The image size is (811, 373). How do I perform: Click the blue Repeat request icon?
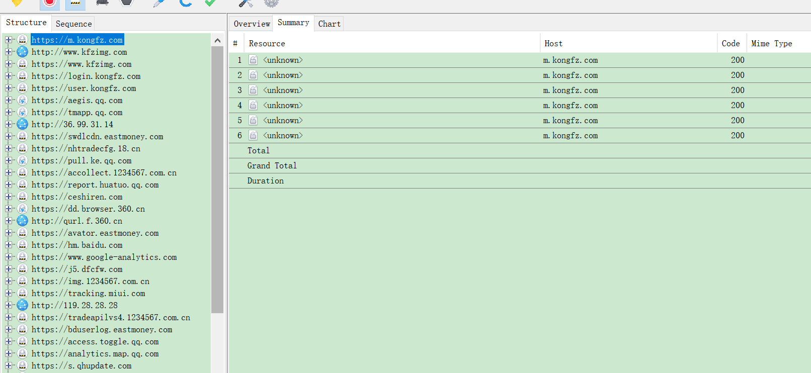(185, 3)
